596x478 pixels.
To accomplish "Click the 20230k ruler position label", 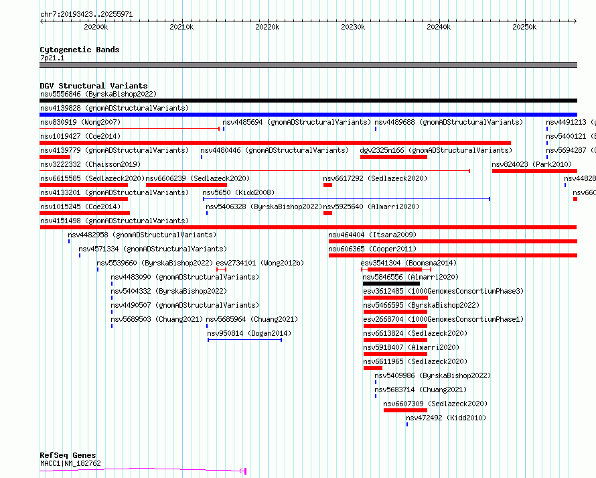I will click(x=353, y=27).
